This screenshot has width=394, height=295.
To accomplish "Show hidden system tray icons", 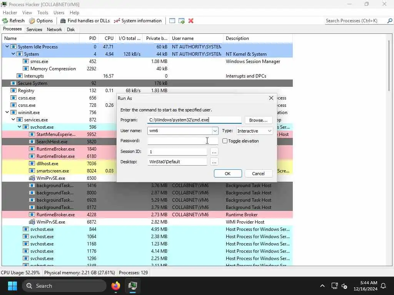I will [322, 286].
